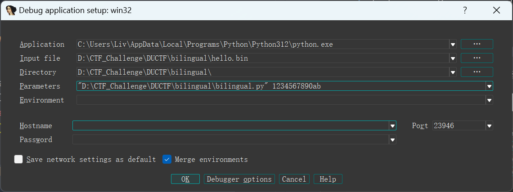Expand the Directory dropdown
Image resolution: width=513 pixels, height=192 pixels.
pos(453,72)
